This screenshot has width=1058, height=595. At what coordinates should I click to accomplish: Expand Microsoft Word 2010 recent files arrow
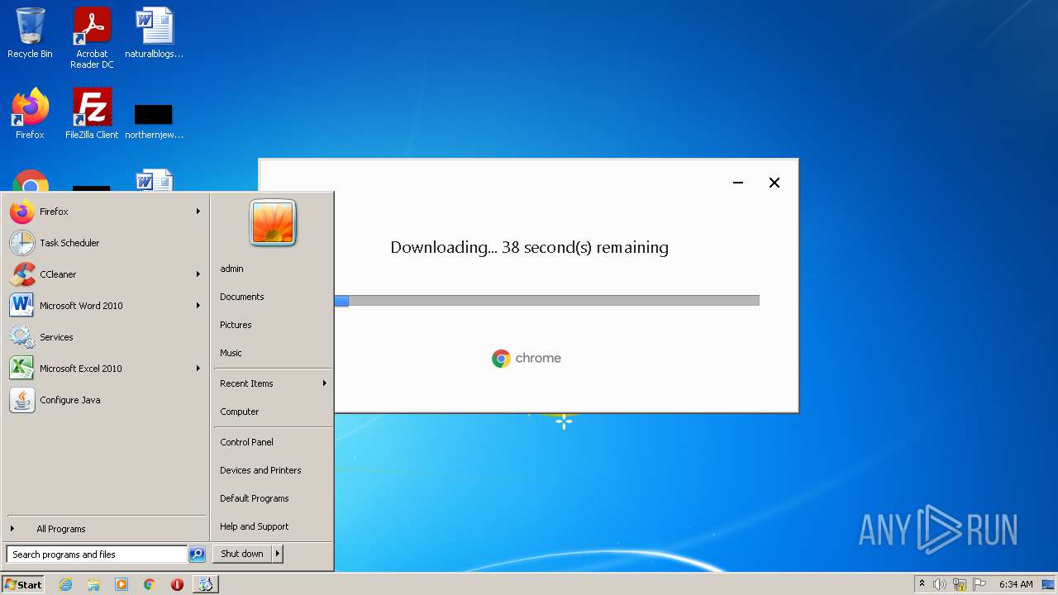tap(198, 306)
